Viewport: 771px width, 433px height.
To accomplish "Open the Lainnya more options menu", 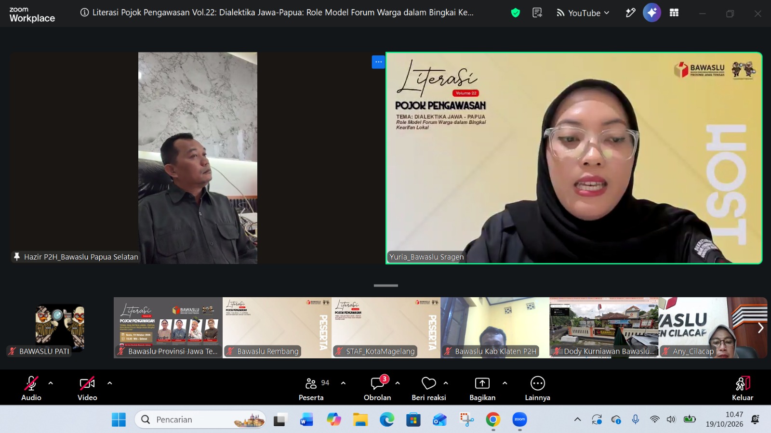I will [538, 389].
